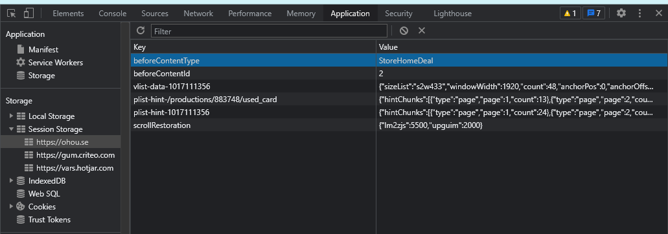The height and width of the screenshot is (234, 668).
Task: Select the Application tab
Action: coord(350,14)
